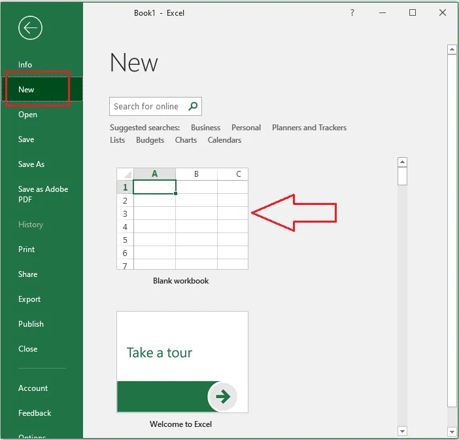Minimize the Excel window
459x440 pixels.
[382, 12]
